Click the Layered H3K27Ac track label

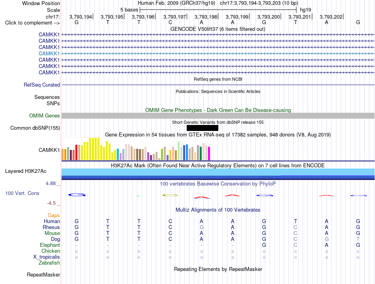26,171
